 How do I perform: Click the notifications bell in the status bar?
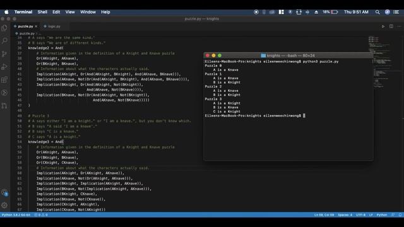[400, 215]
